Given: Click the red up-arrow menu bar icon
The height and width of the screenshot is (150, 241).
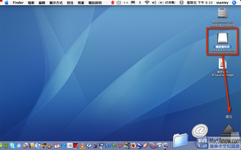Looking at the screenshot, I should [x=113, y=2].
